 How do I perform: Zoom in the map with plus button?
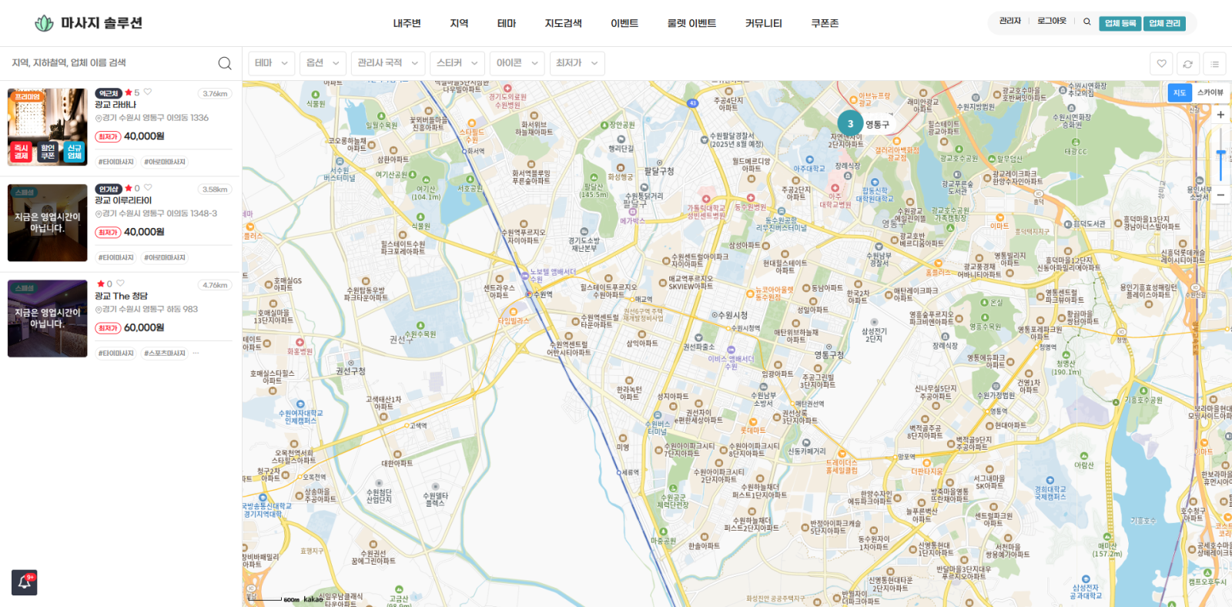coord(1220,115)
